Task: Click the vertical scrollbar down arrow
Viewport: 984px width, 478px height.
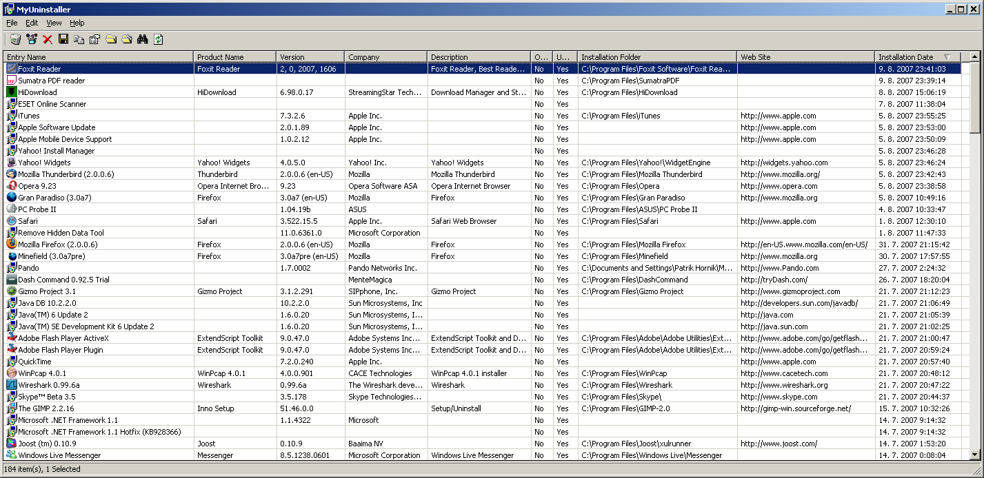Action: [x=975, y=455]
